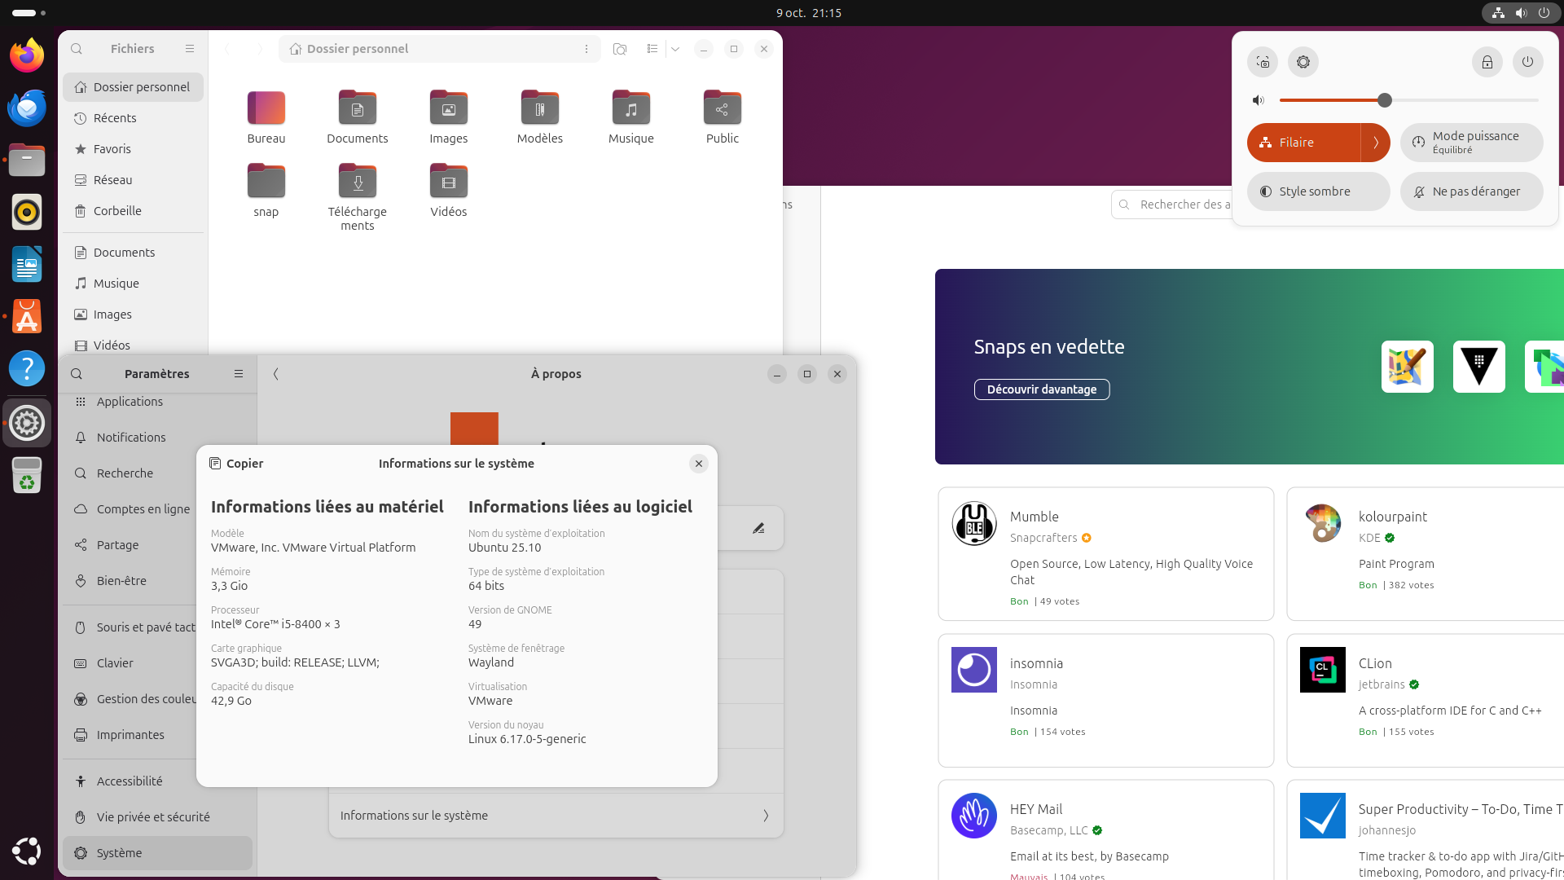Viewport: 1564px width, 880px height.
Task: Click the Rechercher des applications search field
Action: 1181,205
